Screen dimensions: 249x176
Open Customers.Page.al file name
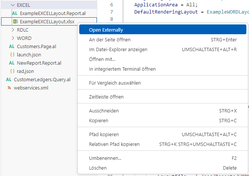pyautogui.click(x=36, y=46)
